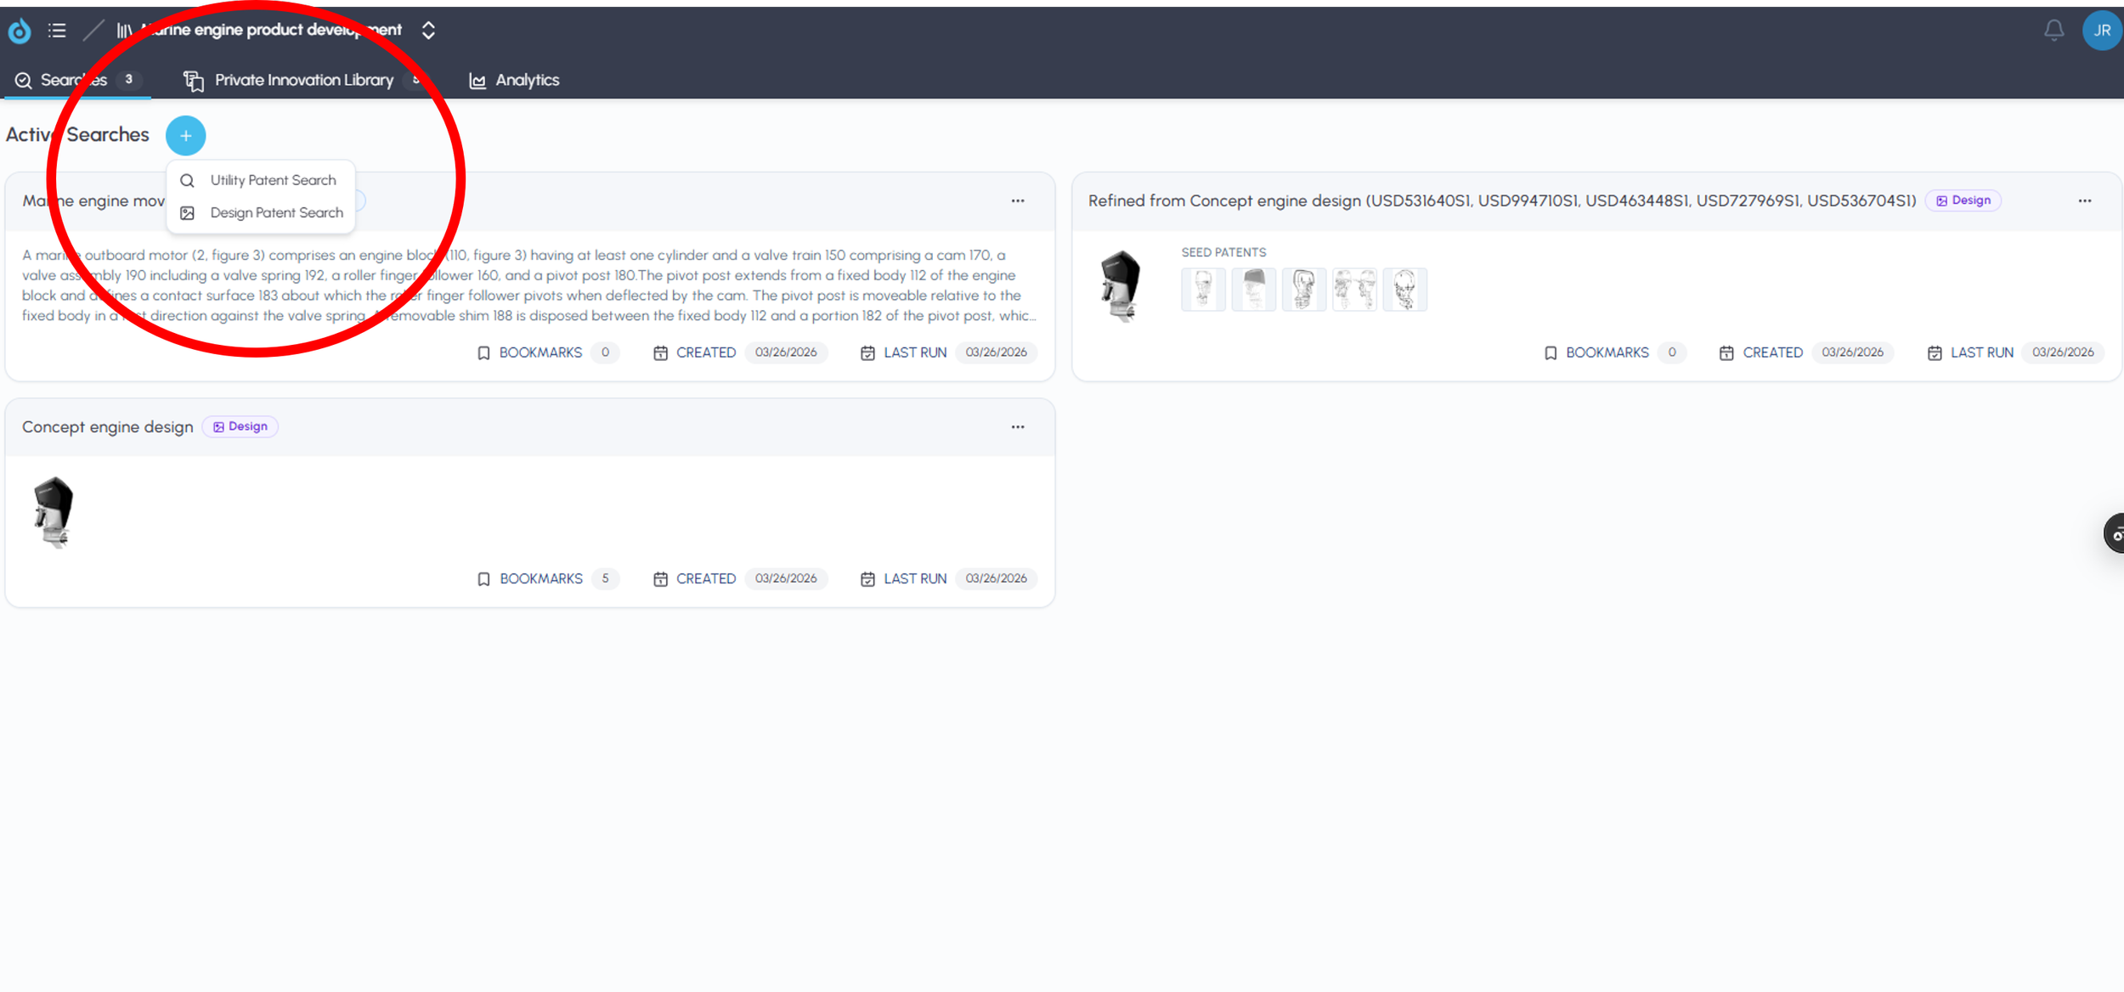Open JR user avatar menu
Screen dimensions: 2124x992
[x=2101, y=31]
